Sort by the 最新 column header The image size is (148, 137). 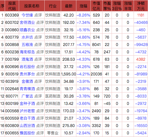(69, 6)
